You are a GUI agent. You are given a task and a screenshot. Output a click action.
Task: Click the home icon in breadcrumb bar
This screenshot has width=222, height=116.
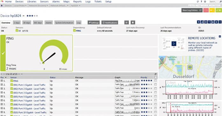coord(2,5)
